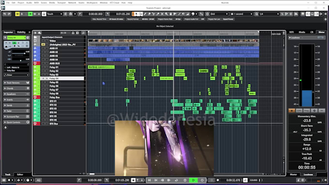The image size is (329, 185).
Task: Select the Erase tool
Action: pos(149,14)
